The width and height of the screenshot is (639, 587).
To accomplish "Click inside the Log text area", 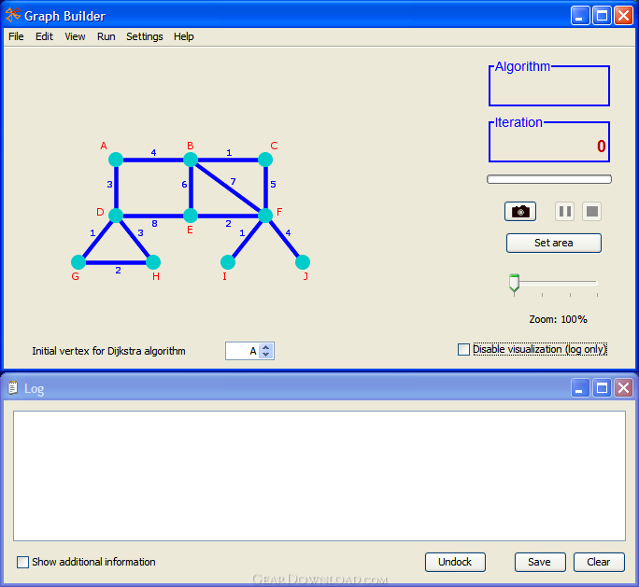I will (x=319, y=475).
